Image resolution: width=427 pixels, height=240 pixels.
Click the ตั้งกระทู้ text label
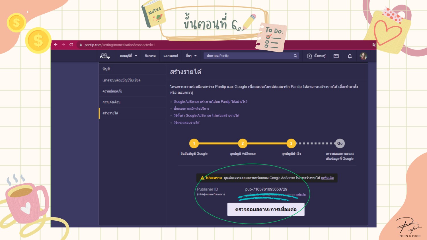click(x=320, y=56)
